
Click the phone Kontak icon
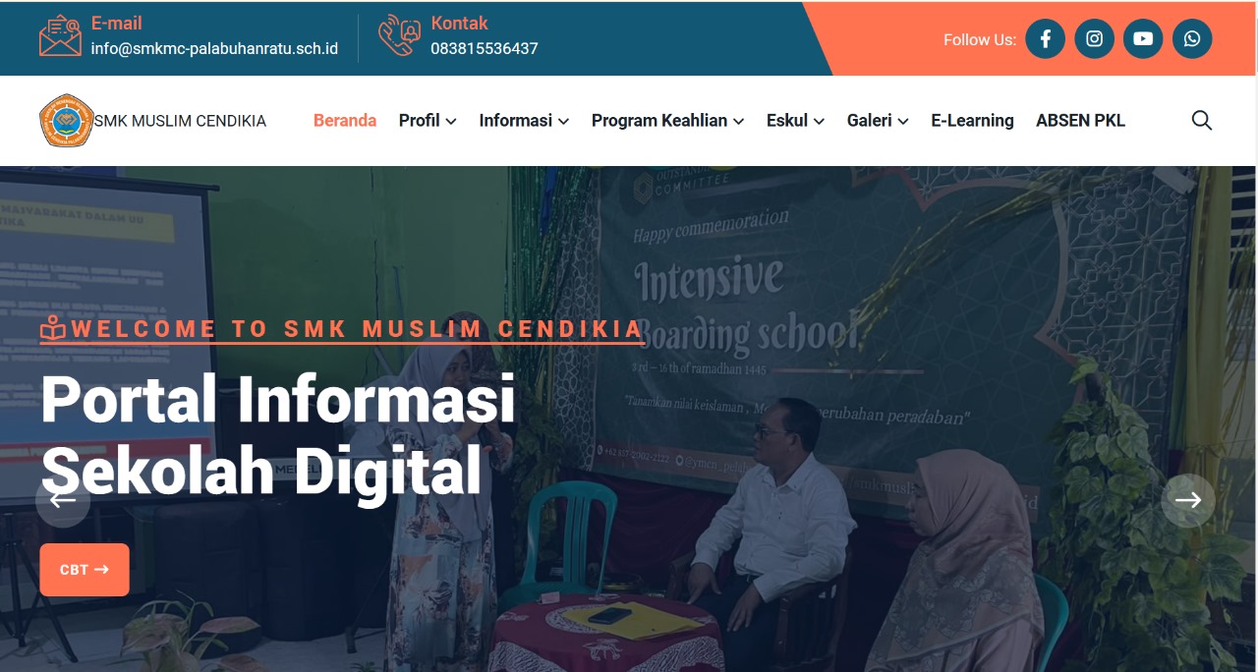point(399,36)
